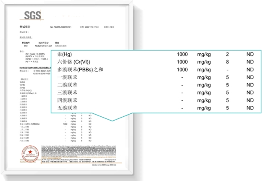The height and width of the screenshot is (181, 268).
Task: Click the ND result in the 汞(Hg) row
Action: pos(250,55)
